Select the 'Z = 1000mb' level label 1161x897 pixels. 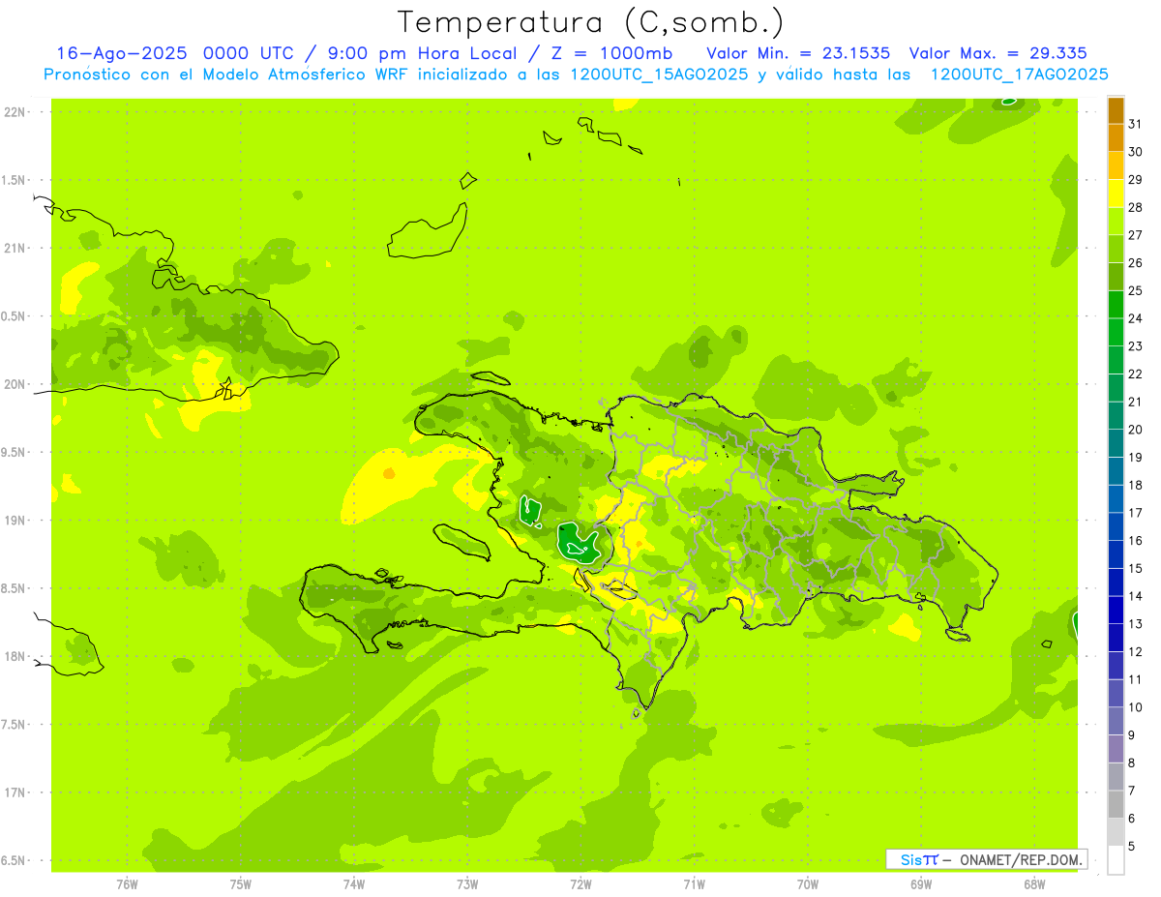click(x=612, y=53)
